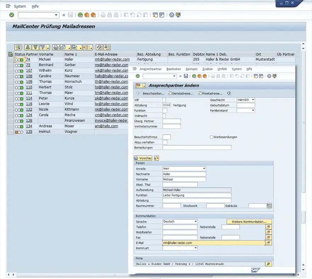This screenshot has width=312, height=279.
Task: Open the Zusätze menu
Action: (x=207, y=69)
